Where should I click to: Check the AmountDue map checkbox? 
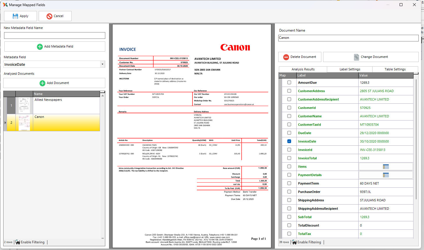pyautogui.click(x=289, y=83)
